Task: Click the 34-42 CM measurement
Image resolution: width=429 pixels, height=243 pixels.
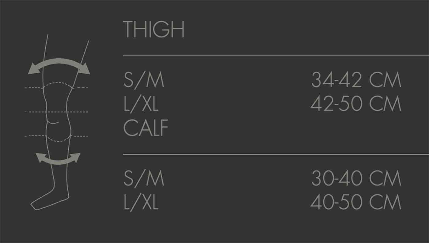Action: [356, 80]
